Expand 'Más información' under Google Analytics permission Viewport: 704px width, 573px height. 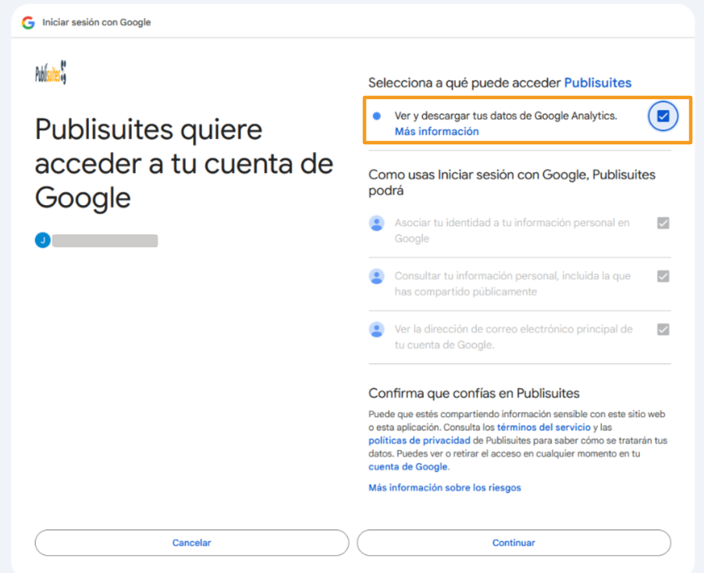(x=436, y=132)
